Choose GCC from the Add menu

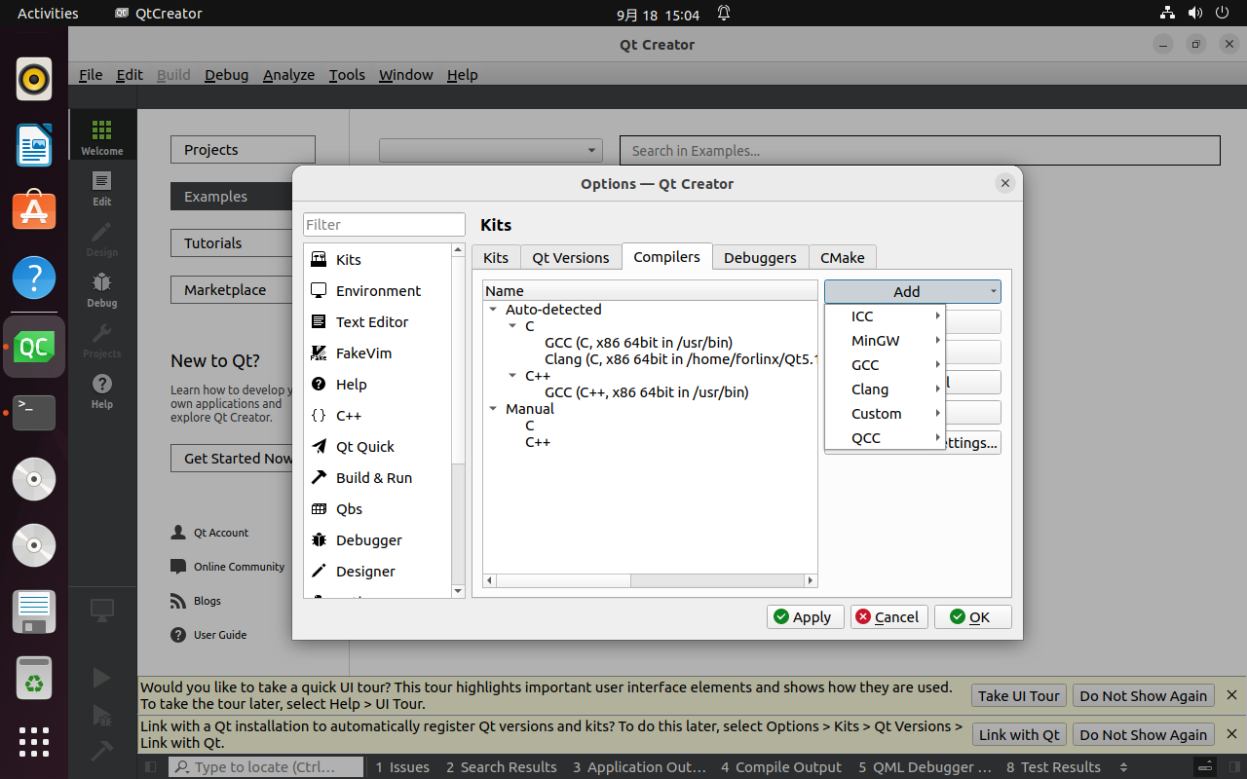point(885,365)
